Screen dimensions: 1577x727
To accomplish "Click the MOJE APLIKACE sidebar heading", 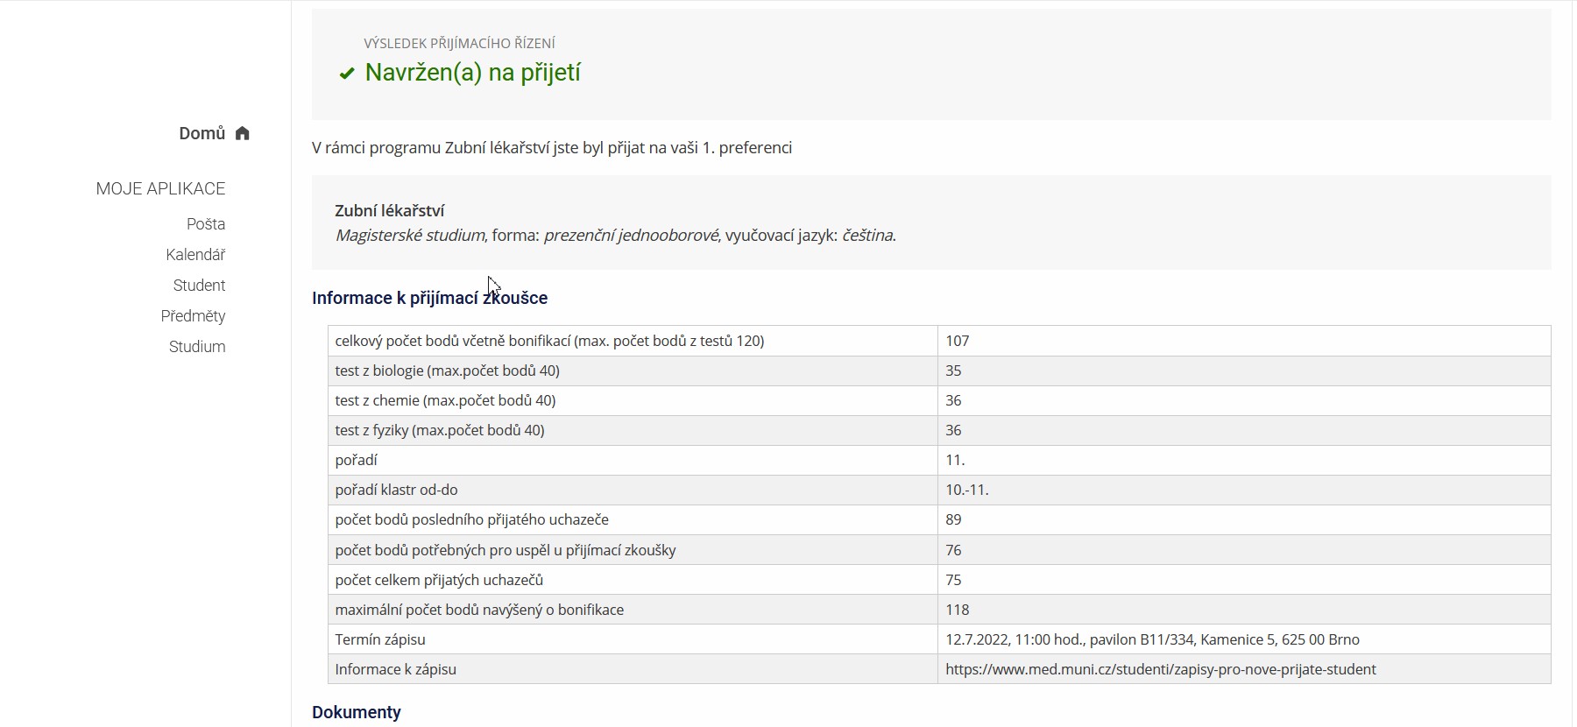I will pos(160,188).
